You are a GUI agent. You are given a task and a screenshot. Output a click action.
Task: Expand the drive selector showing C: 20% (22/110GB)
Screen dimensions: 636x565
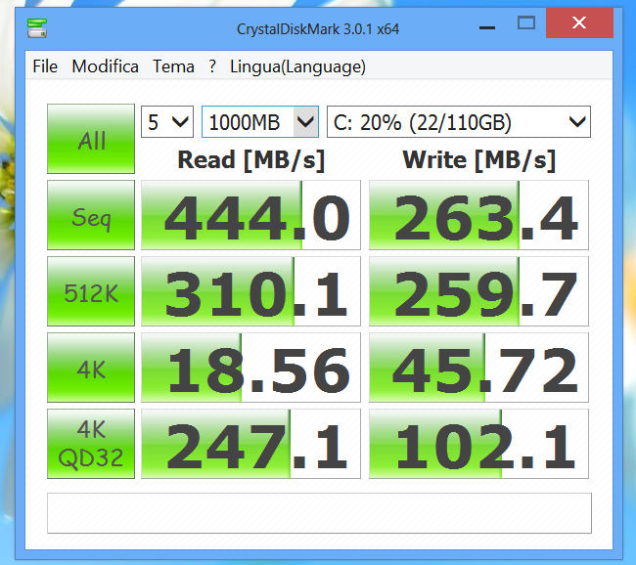tap(459, 121)
